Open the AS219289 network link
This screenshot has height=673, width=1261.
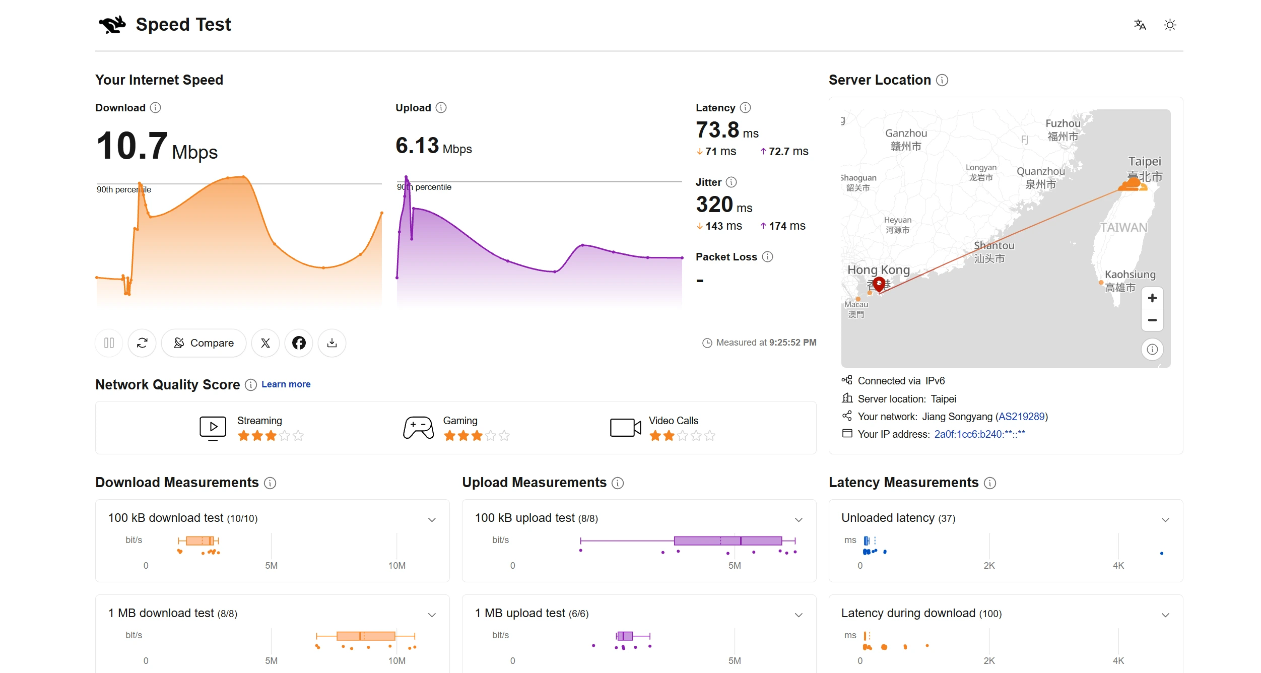click(x=1021, y=417)
